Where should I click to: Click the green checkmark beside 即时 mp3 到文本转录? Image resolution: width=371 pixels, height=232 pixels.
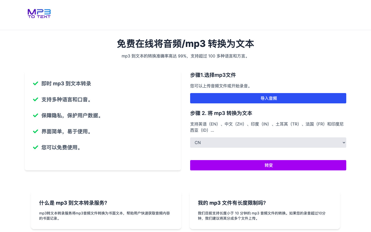pos(36,84)
